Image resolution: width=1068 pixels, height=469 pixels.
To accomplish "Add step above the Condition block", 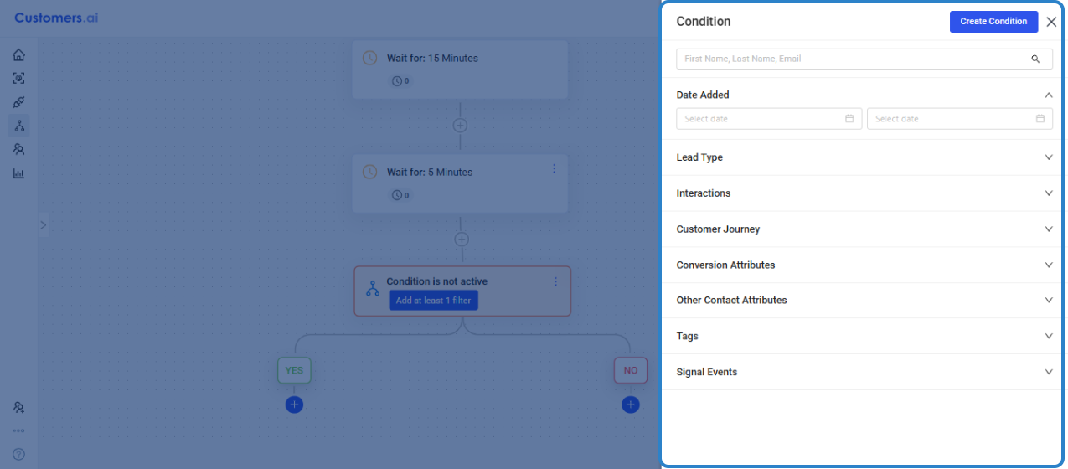I will 461,240.
